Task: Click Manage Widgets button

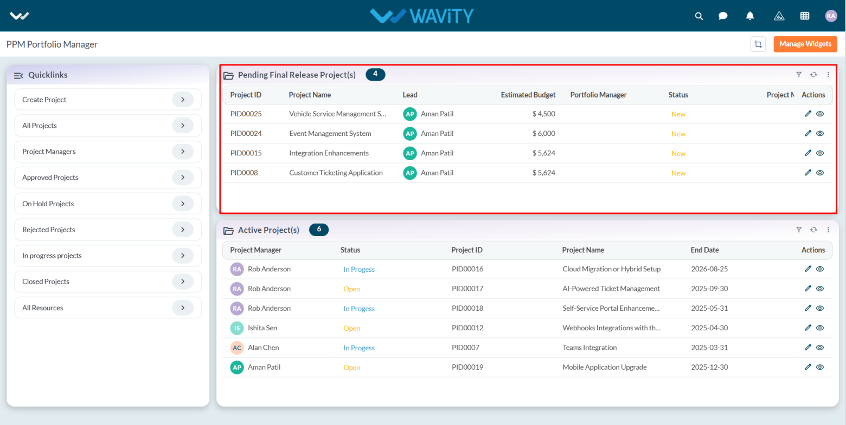Action: [x=805, y=44]
